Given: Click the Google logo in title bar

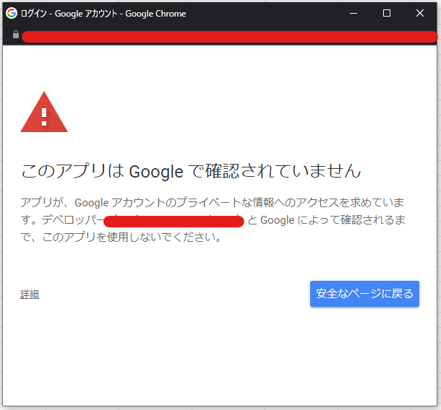Looking at the screenshot, I should [x=12, y=13].
